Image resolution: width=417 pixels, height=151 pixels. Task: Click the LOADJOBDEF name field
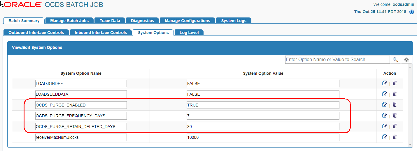point(81,84)
